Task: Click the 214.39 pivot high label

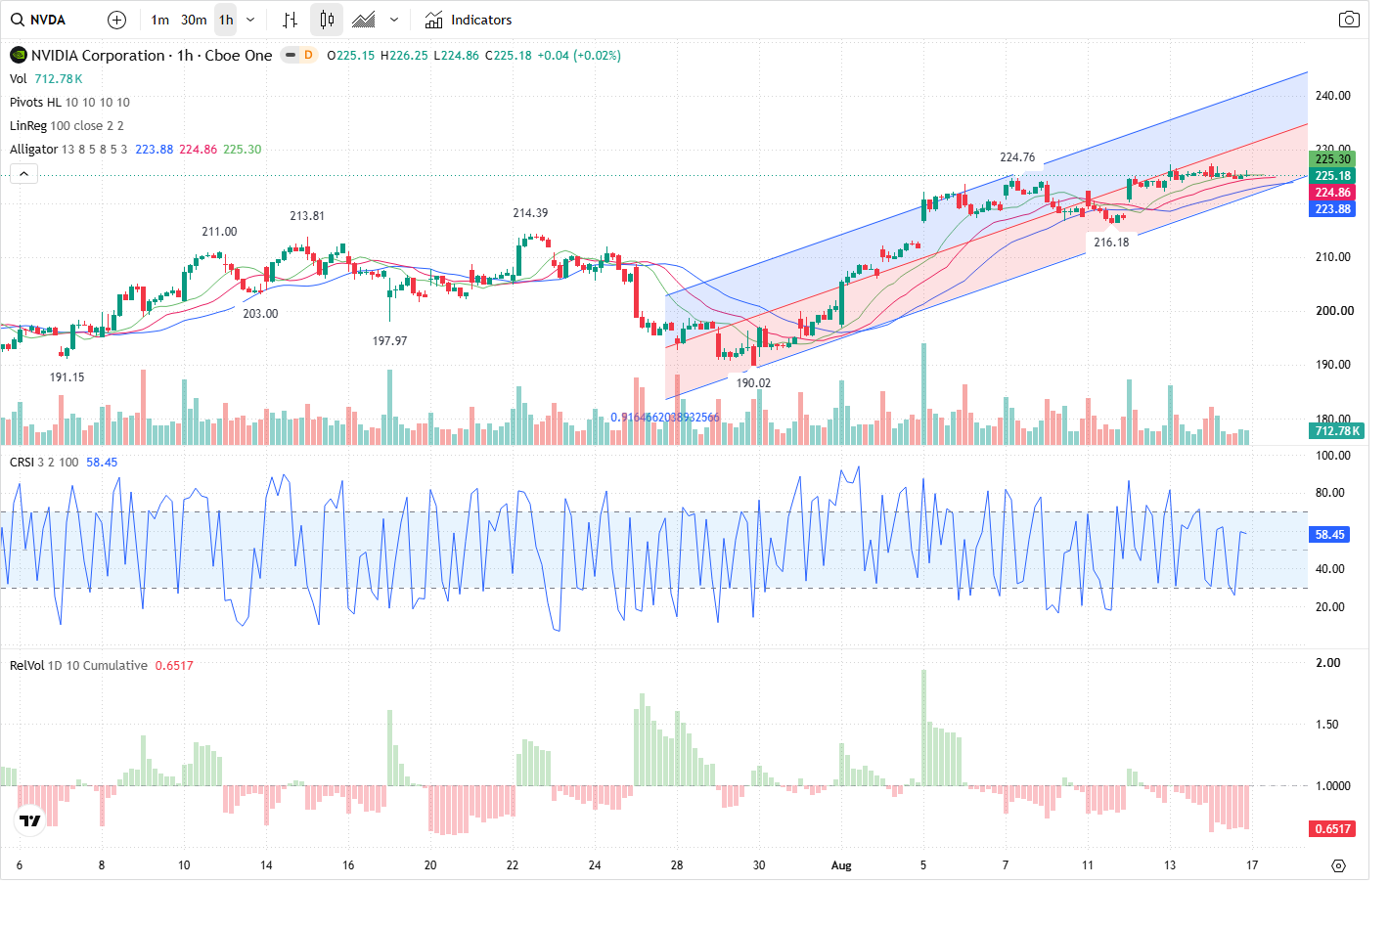Action: click(530, 213)
